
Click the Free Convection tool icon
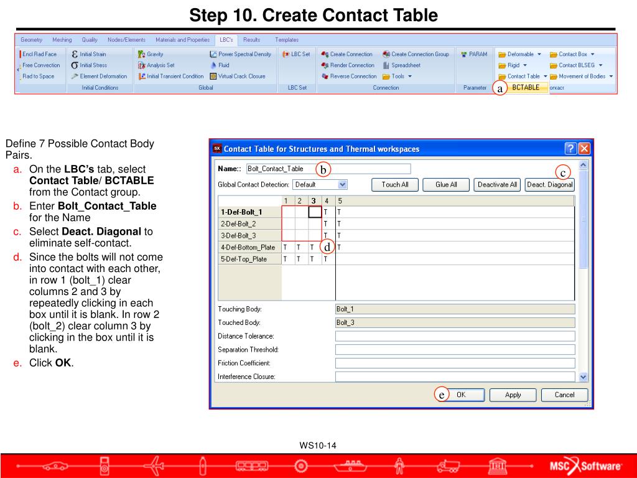pyautogui.click(x=19, y=65)
